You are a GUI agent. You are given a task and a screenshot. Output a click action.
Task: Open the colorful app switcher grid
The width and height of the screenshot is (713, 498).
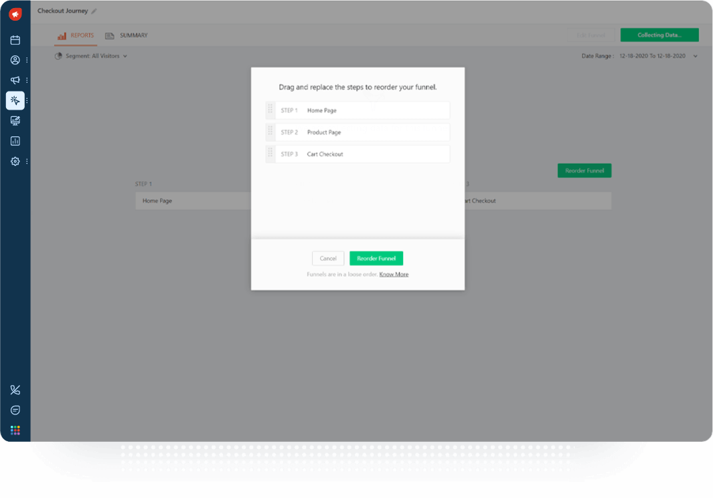[x=15, y=430]
